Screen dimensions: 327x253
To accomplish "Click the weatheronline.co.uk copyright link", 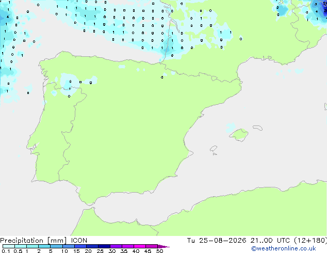I will 284,248.
